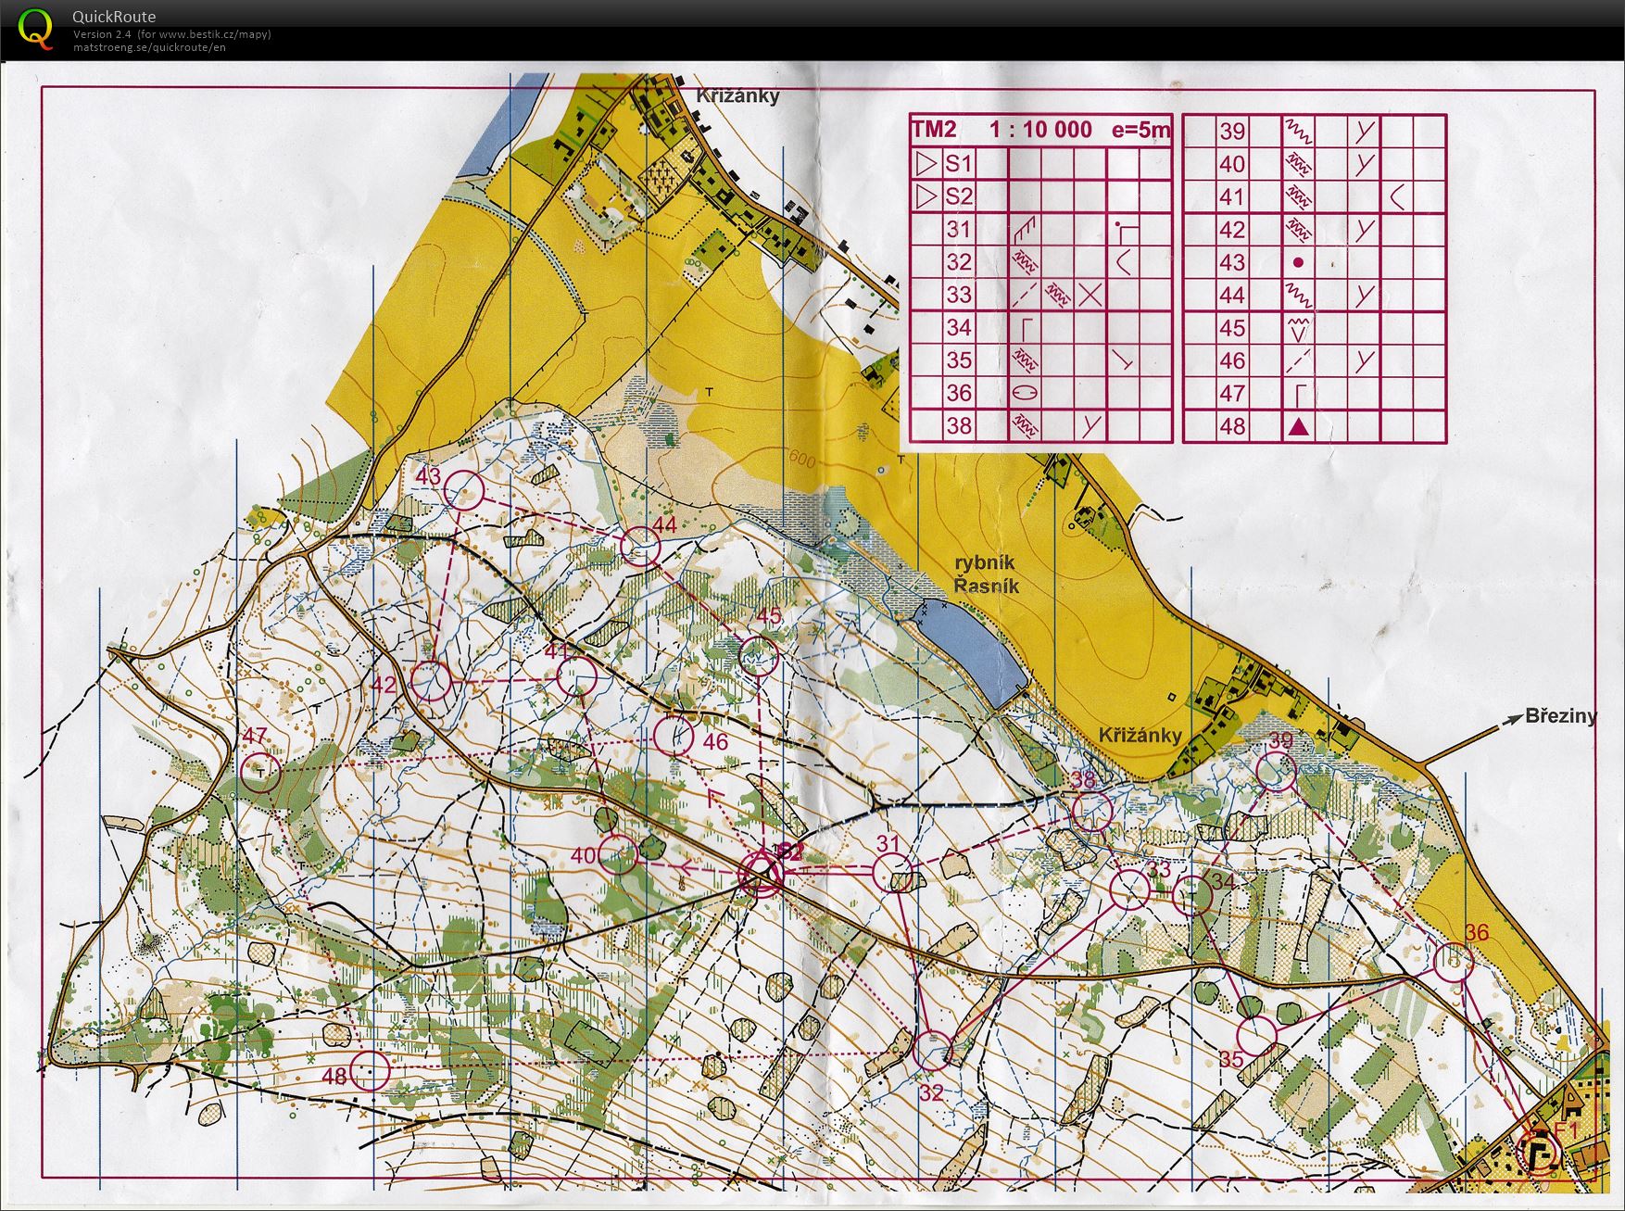Click number 48 in the control description table

pos(1231,426)
